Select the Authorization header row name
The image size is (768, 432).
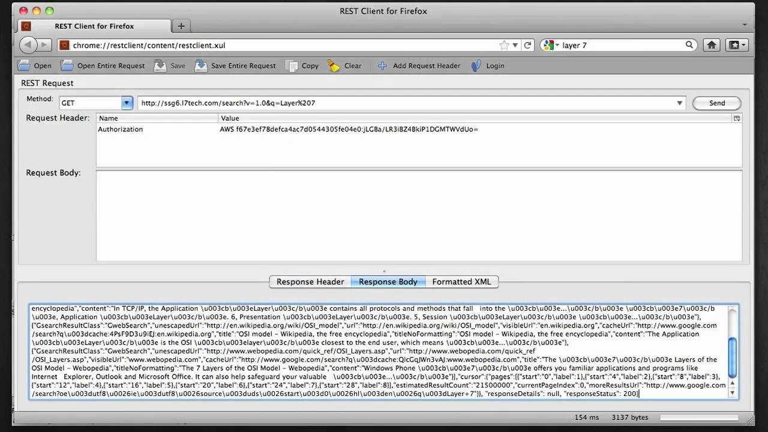tap(121, 129)
